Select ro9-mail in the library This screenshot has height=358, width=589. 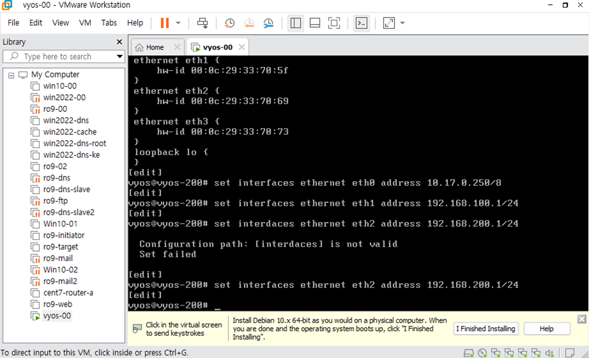[58, 258]
